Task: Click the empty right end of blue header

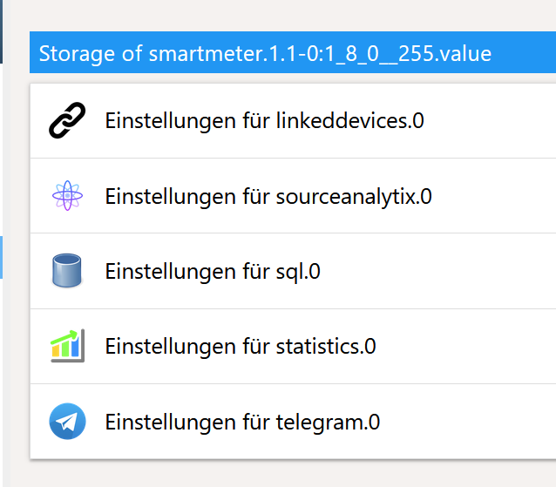Action: pyautogui.click(x=527, y=54)
